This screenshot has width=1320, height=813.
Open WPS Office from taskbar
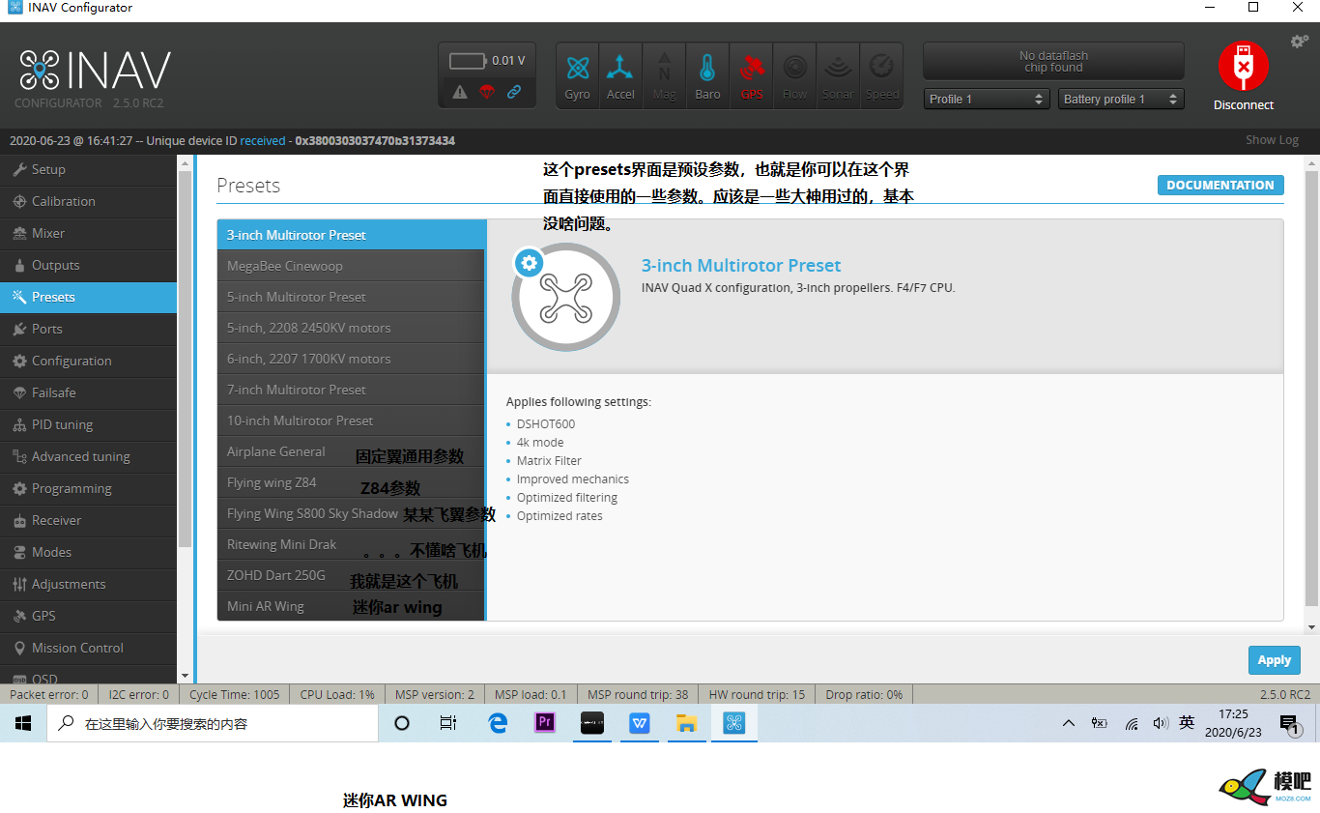click(x=640, y=723)
